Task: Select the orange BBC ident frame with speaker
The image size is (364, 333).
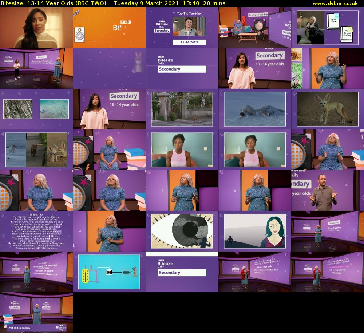Action: (x=109, y=28)
